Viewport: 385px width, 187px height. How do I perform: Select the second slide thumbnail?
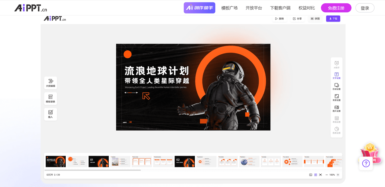click(77, 161)
